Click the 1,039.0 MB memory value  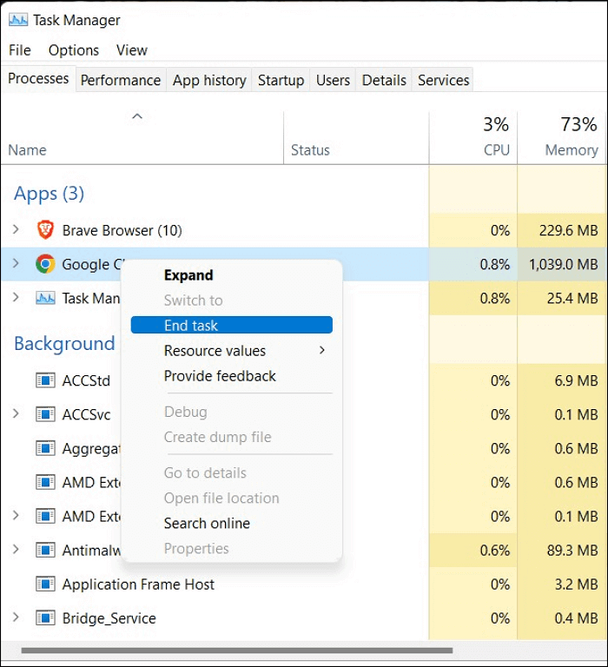pyautogui.click(x=564, y=264)
